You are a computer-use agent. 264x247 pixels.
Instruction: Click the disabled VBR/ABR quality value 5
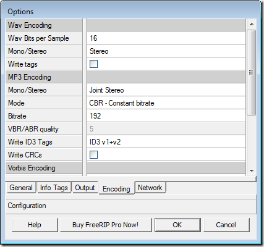tap(166, 129)
